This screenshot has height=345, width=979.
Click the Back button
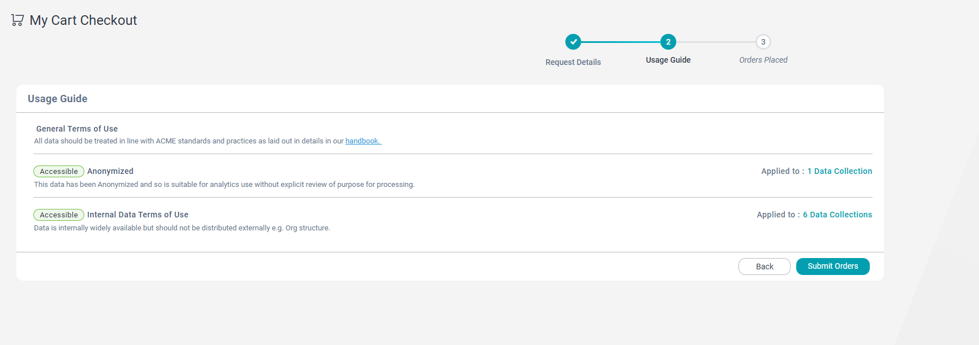[765, 267]
